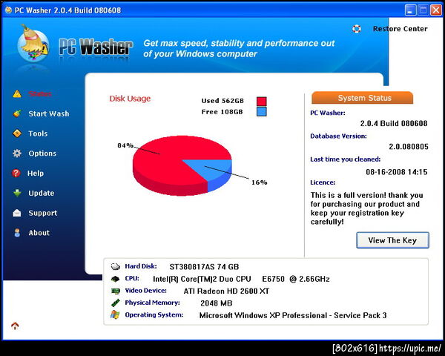Click the 'Licence:' label
Image resolution: width=445 pixels, height=356 pixels.
coord(323,182)
